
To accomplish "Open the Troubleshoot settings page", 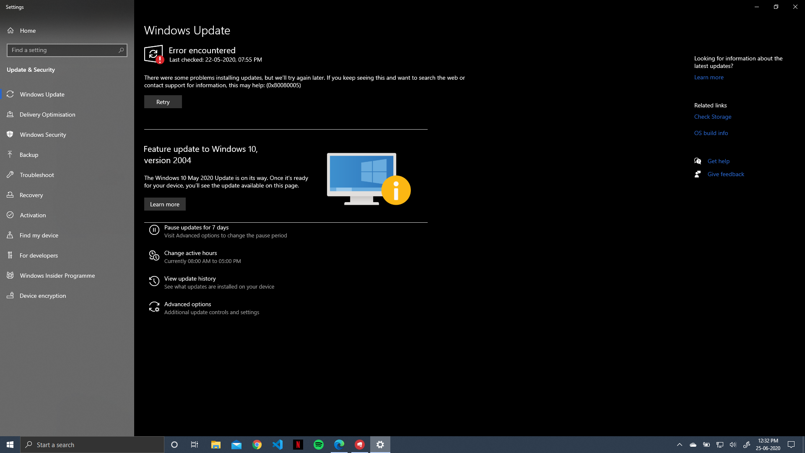I will tap(67, 175).
